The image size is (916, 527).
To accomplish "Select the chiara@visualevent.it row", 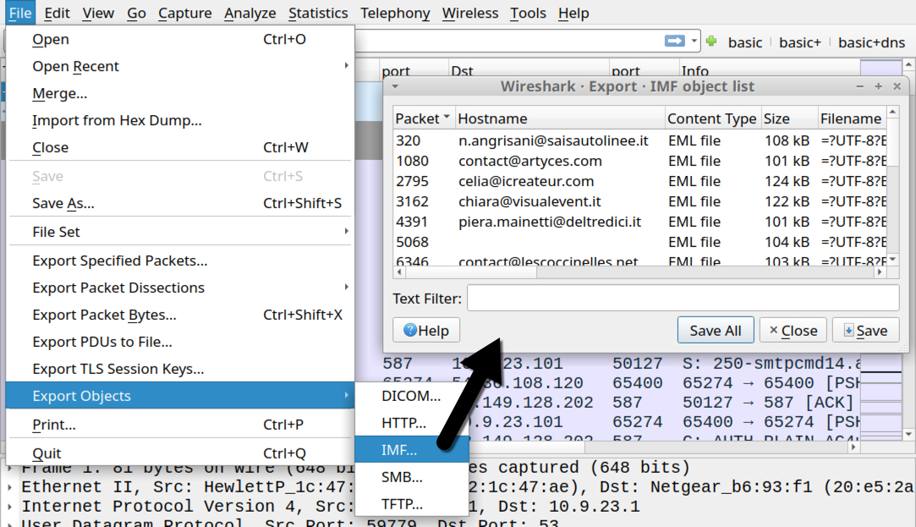I will (x=639, y=201).
